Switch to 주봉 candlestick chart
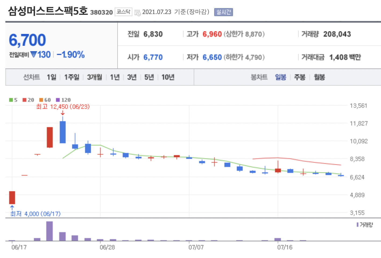 pyautogui.click(x=300, y=77)
